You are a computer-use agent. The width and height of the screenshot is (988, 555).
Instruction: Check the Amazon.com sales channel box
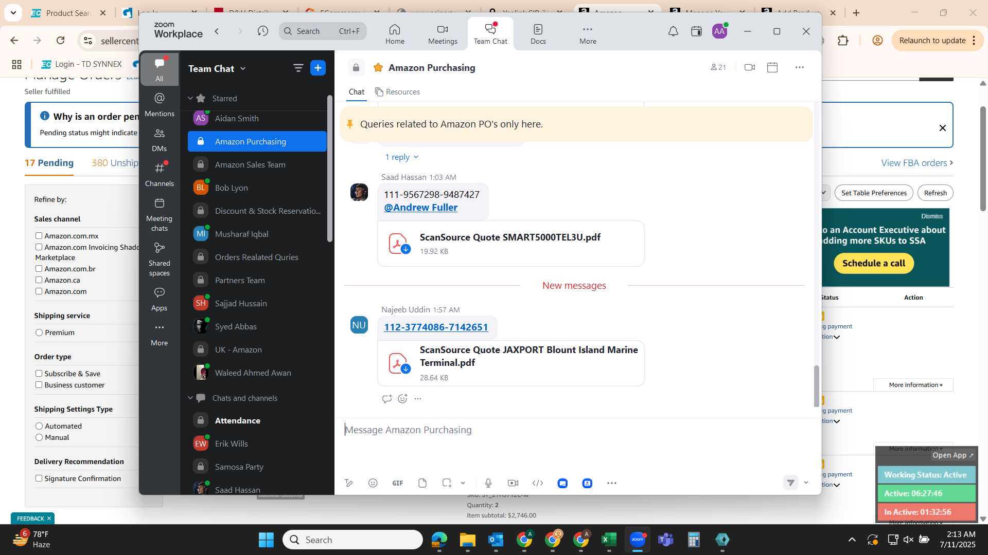tap(39, 291)
